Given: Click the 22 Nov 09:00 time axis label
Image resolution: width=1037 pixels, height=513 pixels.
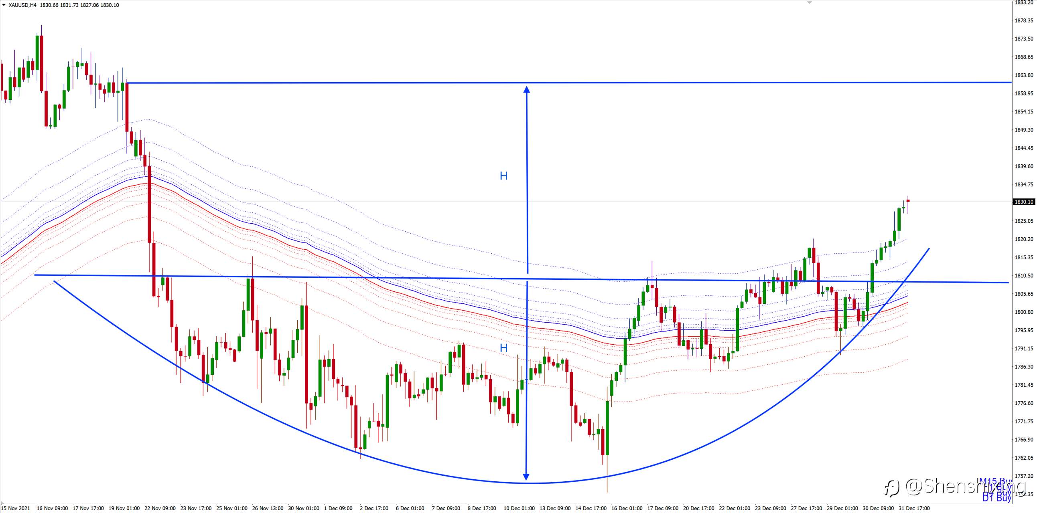Looking at the screenshot, I should click(x=160, y=508).
